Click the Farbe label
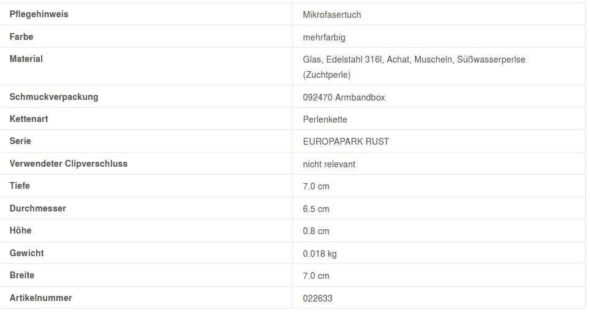 pos(21,37)
